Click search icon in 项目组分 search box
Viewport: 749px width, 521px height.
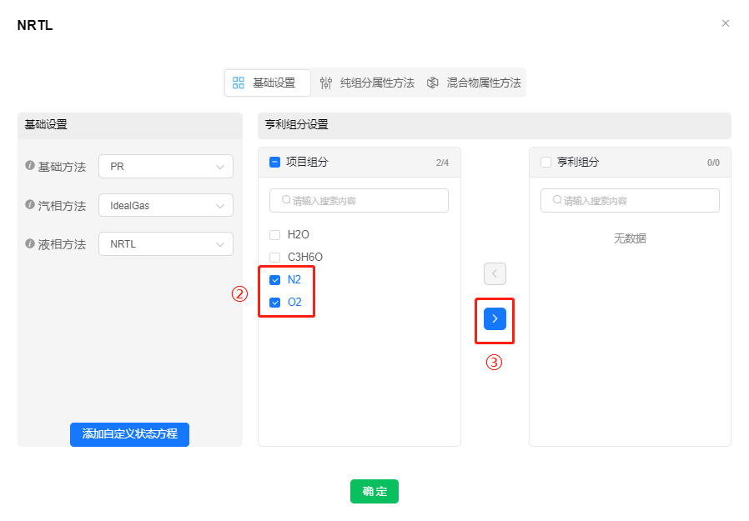(286, 200)
